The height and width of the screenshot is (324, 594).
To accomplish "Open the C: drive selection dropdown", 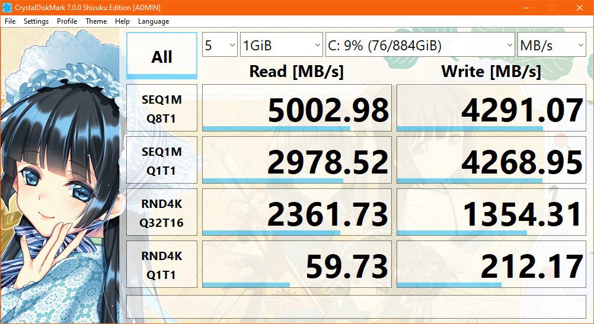I will coord(420,45).
